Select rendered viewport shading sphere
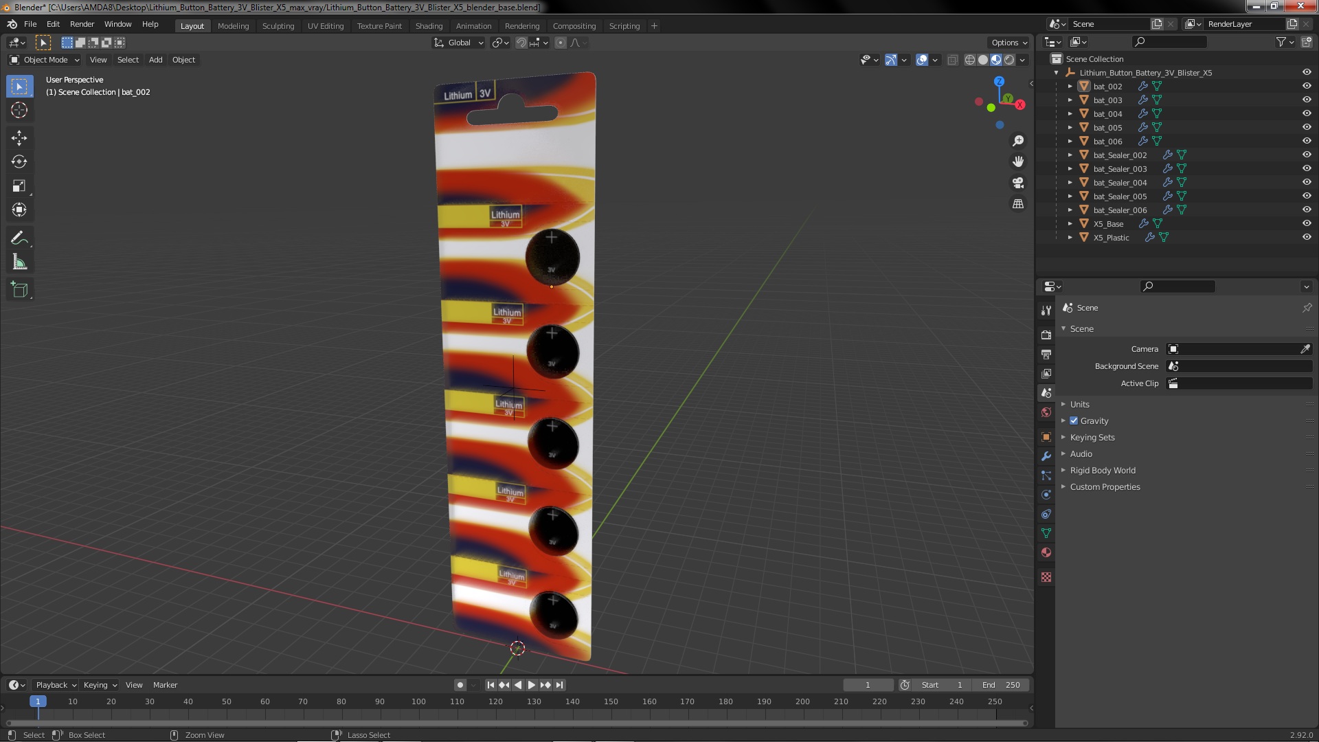The image size is (1319, 742). coord(1009,60)
